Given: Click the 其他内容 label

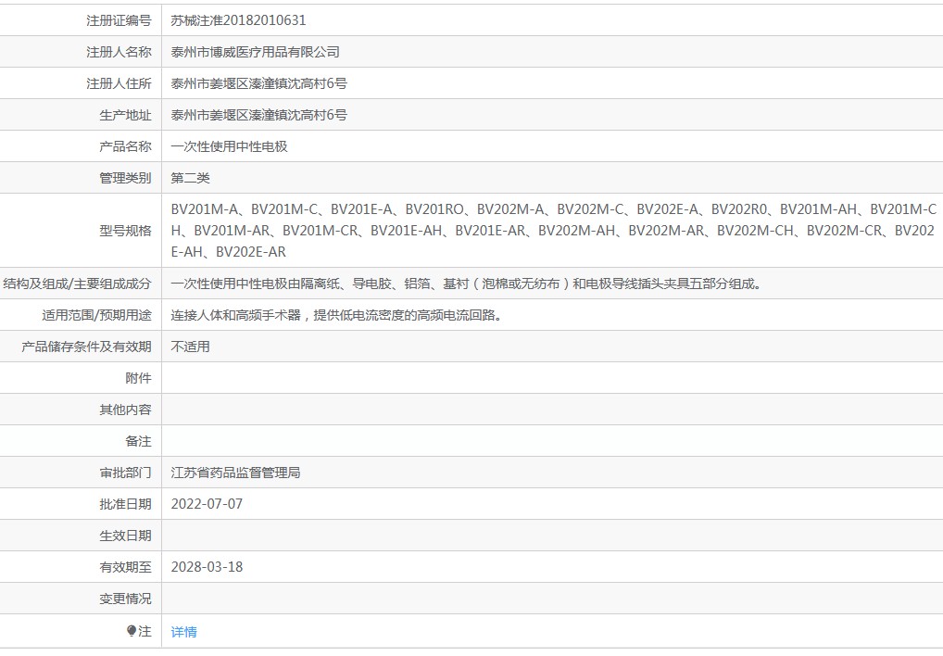Looking at the screenshot, I should pyautogui.click(x=125, y=410).
